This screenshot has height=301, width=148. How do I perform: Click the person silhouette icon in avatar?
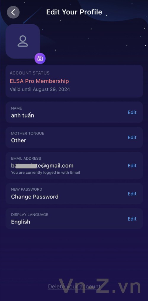click(23, 41)
